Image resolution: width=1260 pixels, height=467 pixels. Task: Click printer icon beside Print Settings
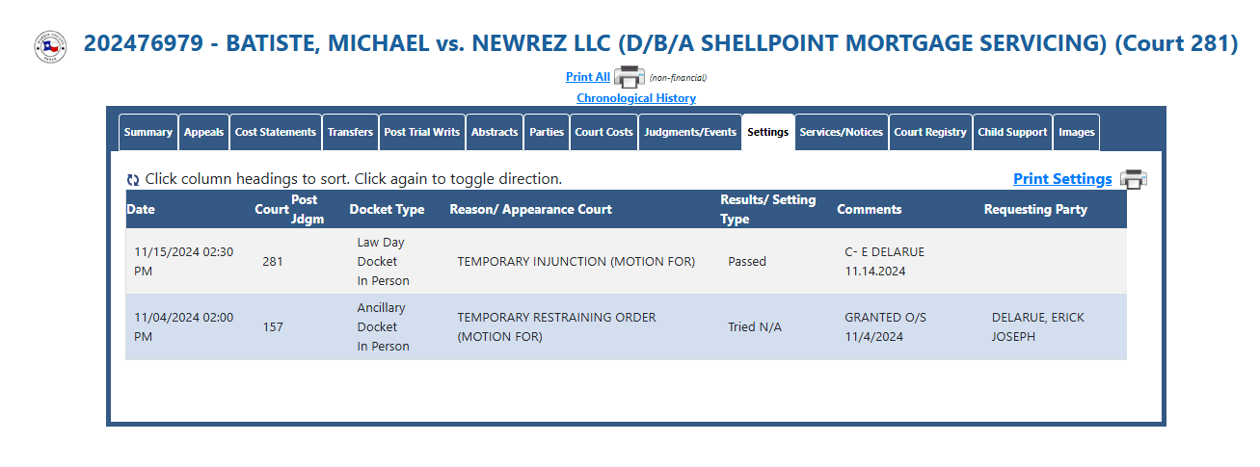(x=1133, y=179)
